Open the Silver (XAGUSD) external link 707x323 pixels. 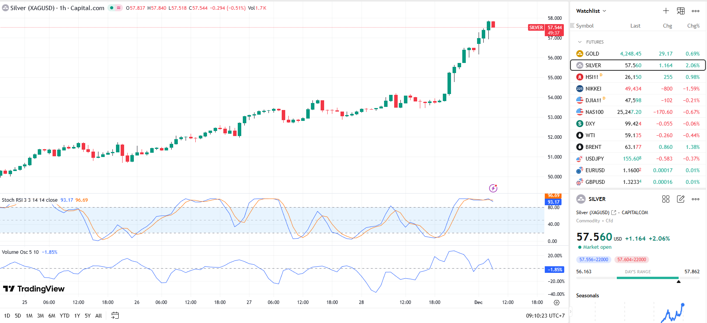click(614, 213)
